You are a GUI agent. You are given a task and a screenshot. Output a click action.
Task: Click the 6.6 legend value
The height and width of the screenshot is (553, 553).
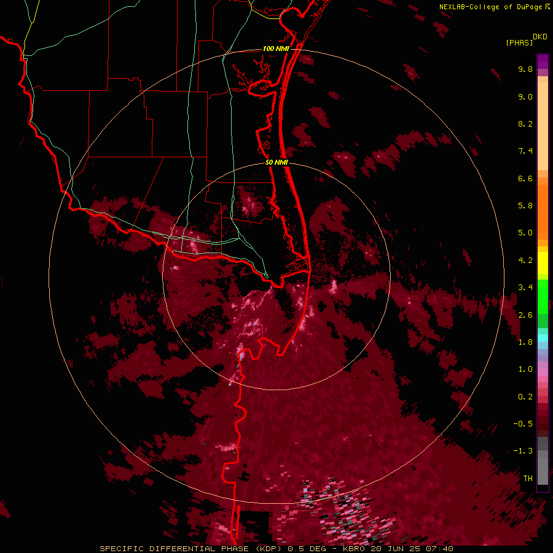[x=525, y=178]
